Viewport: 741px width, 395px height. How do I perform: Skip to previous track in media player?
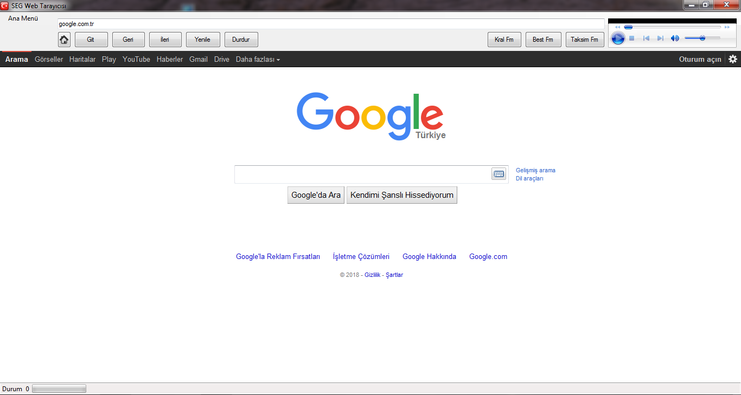pos(646,38)
